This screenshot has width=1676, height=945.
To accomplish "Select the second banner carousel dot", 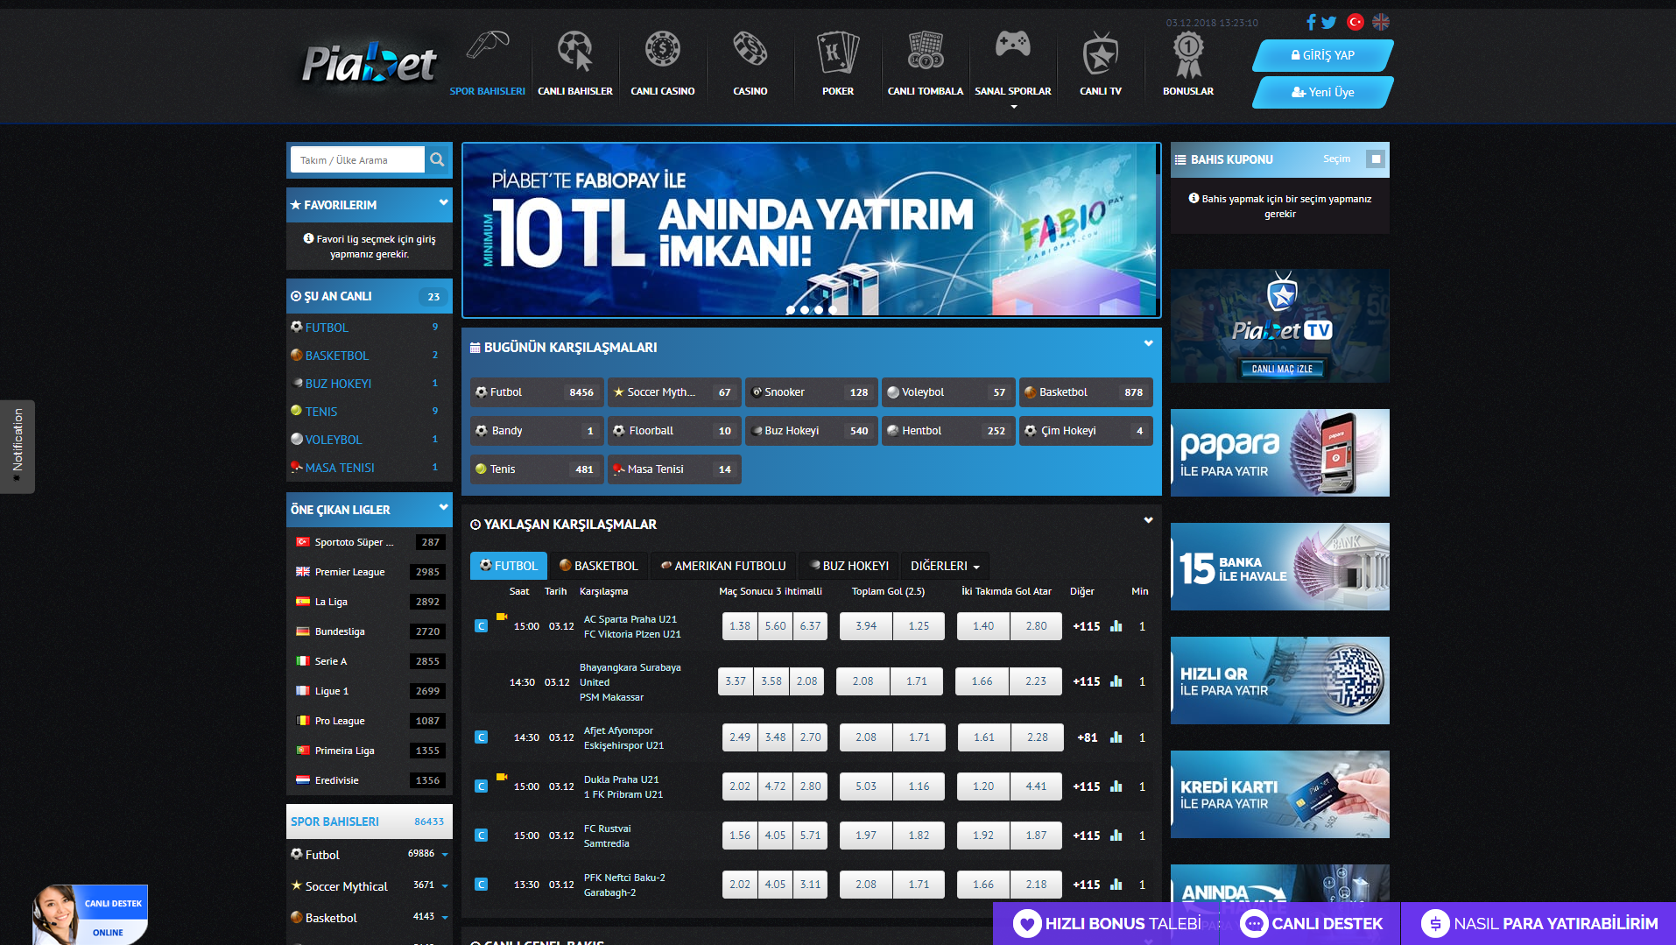I will pyautogui.click(x=805, y=310).
